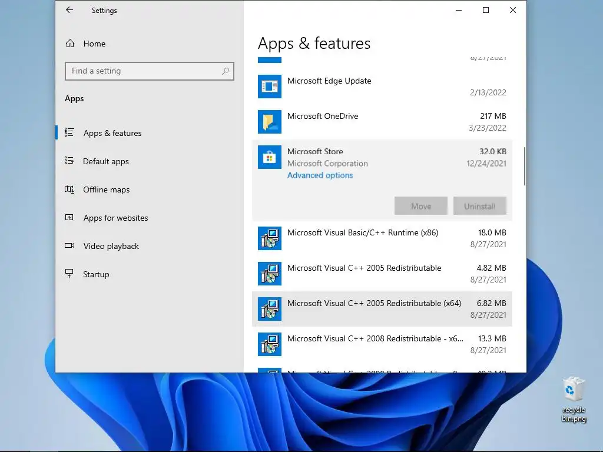Click the Visual Basic/C++ Runtime (x86) icon
The height and width of the screenshot is (452, 603).
point(270,238)
